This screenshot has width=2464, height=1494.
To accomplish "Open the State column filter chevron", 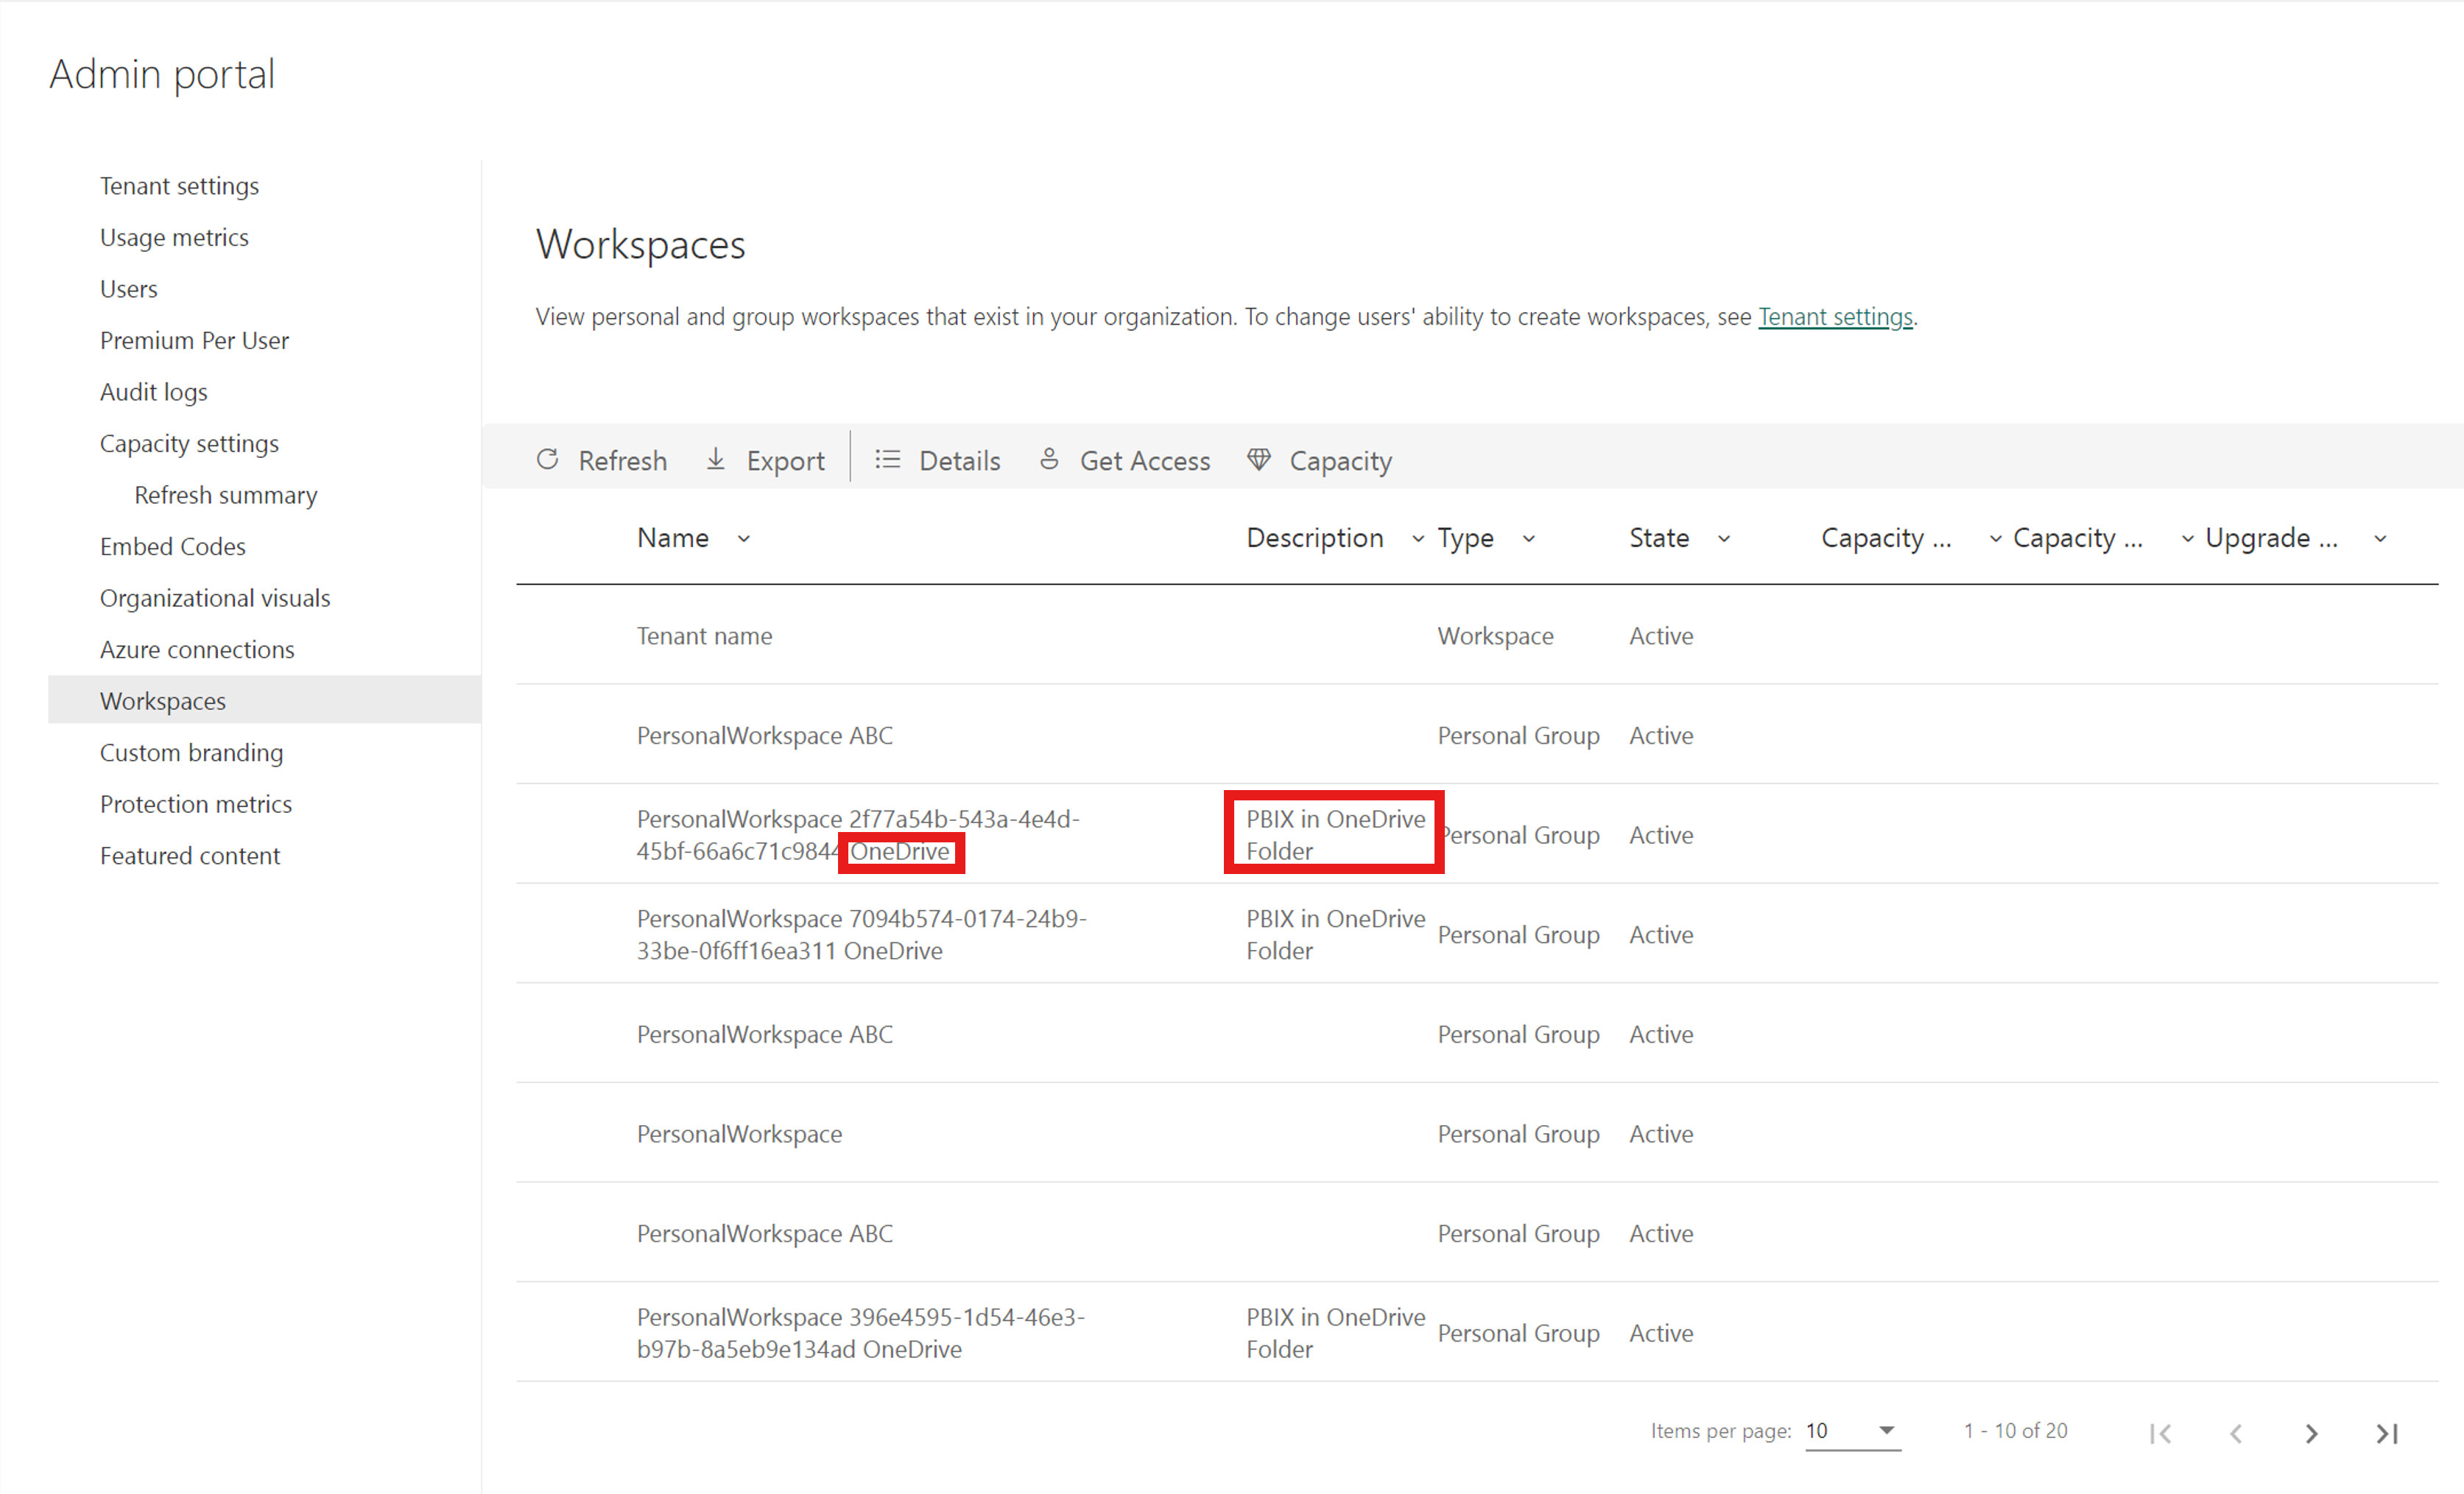I will 1724,539.
